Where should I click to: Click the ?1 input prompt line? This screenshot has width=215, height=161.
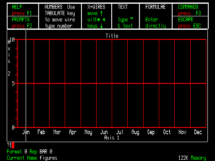[10, 145]
